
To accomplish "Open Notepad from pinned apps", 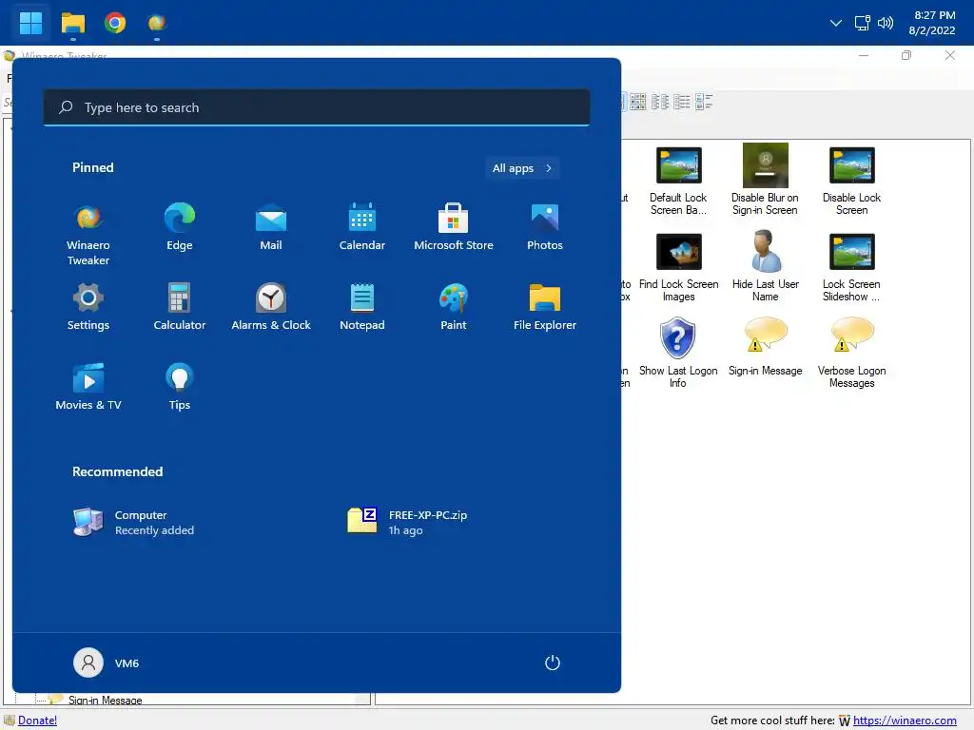I will (362, 307).
